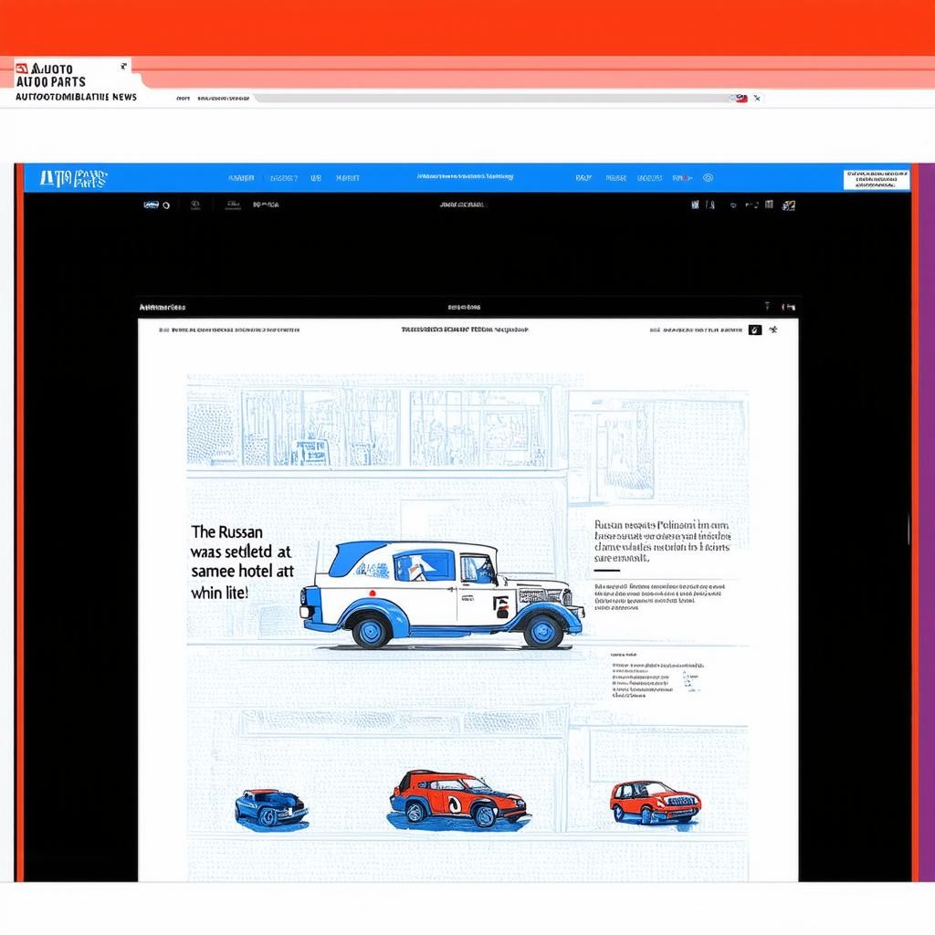Screen dimensions: 935x935
Task: Click the centered title text in the blue navigation bar
Action: 465,177
